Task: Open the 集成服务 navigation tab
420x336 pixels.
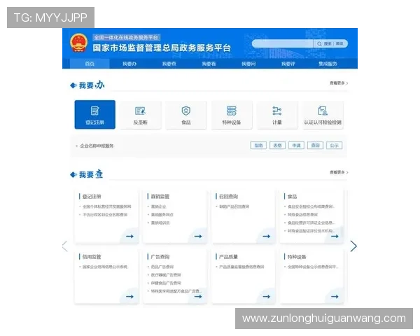Action: tap(328, 64)
